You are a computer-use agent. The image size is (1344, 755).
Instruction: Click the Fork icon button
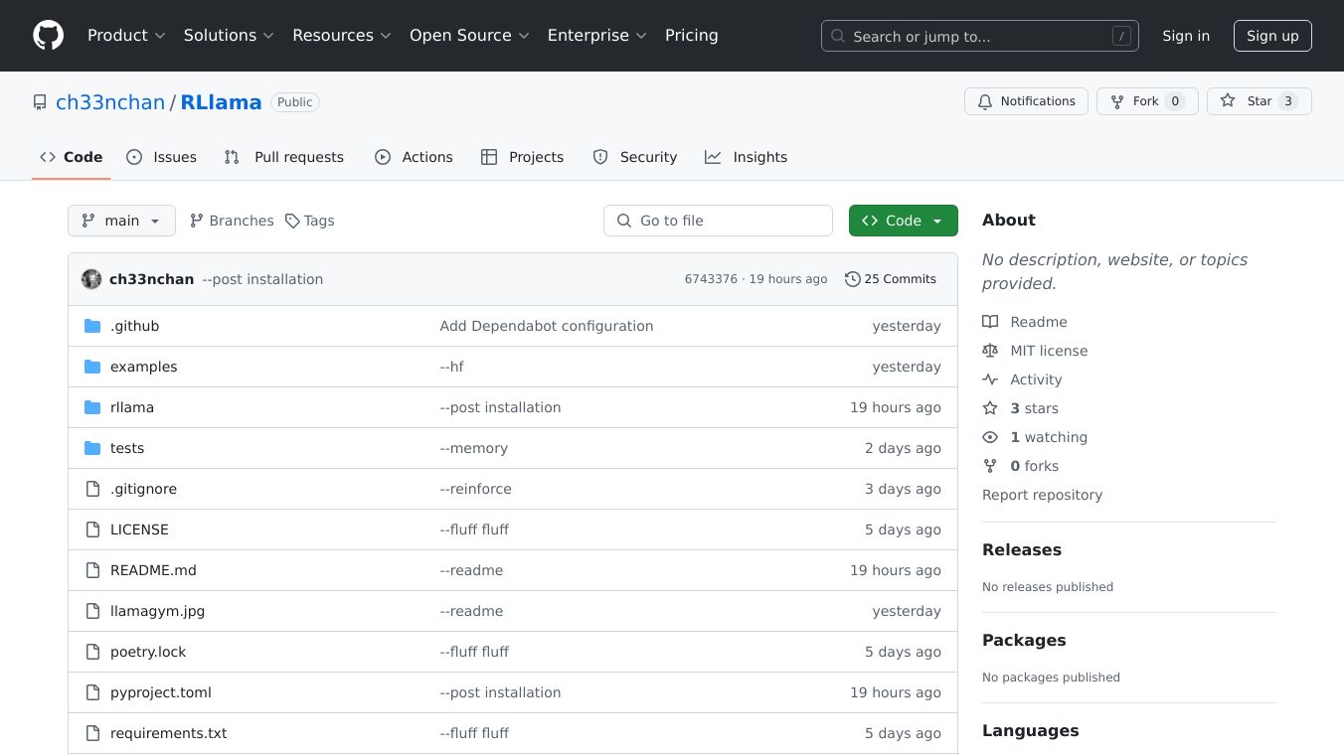tap(1117, 101)
